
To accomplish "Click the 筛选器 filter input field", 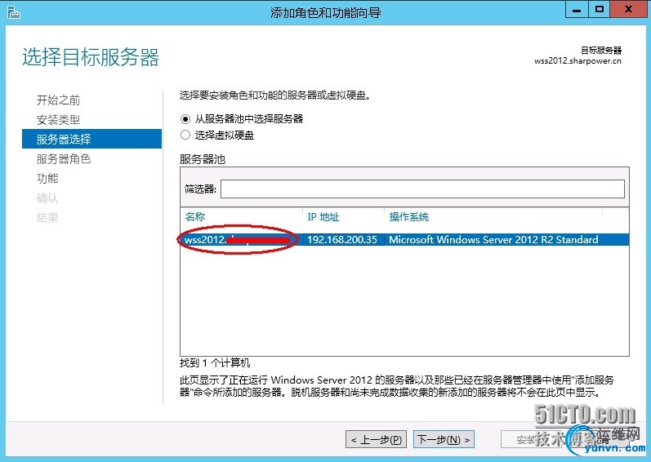I will pos(422,189).
